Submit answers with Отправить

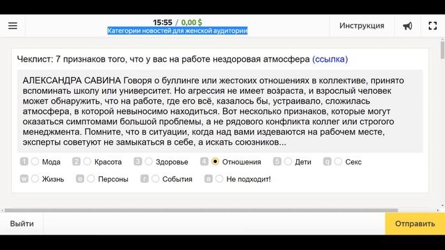415,224
